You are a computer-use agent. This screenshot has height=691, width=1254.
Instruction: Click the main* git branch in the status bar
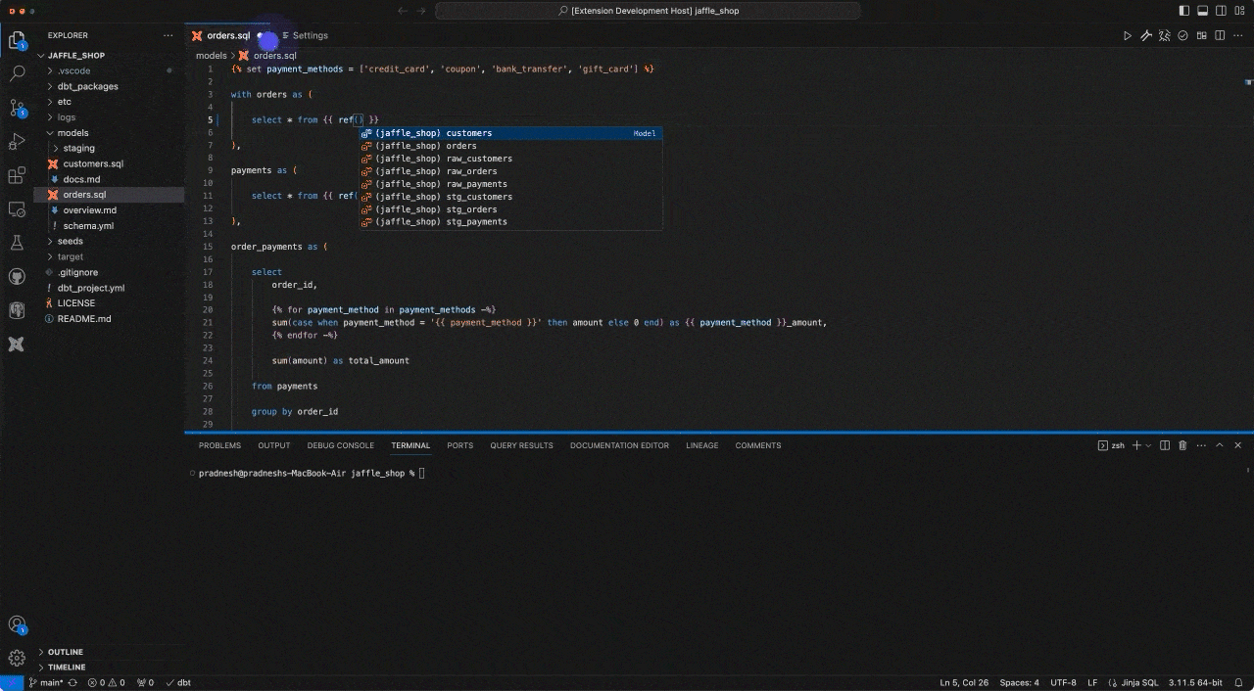coord(46,682)
